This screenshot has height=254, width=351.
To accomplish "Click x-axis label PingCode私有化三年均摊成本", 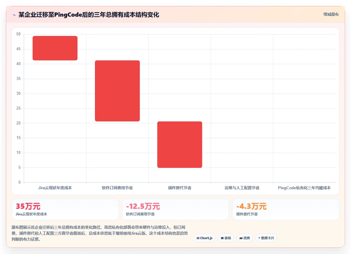I will click(304, 188).
